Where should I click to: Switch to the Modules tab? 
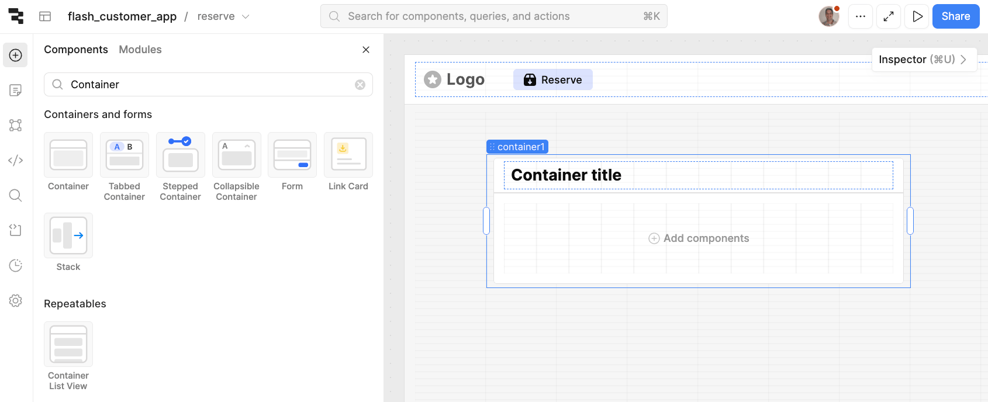tap(140, 50)
